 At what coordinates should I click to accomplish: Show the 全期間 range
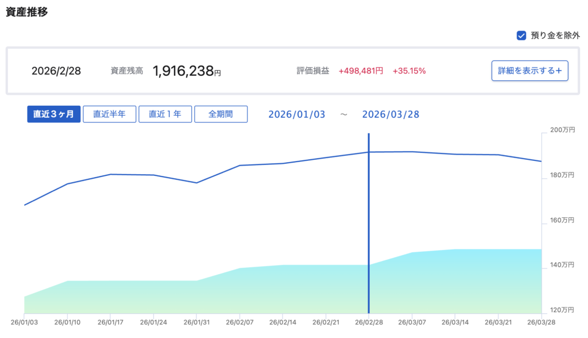coord(220,114)
